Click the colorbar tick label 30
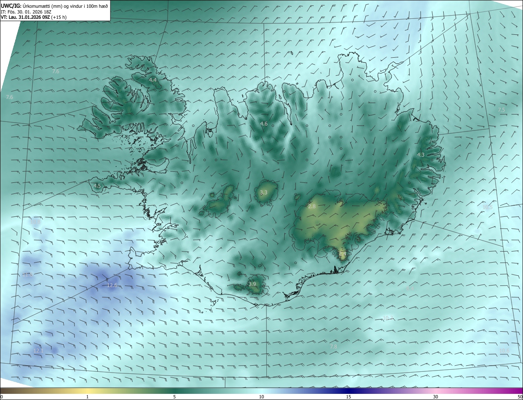This screenshot has height=400, width=523. tap(436, 397)
